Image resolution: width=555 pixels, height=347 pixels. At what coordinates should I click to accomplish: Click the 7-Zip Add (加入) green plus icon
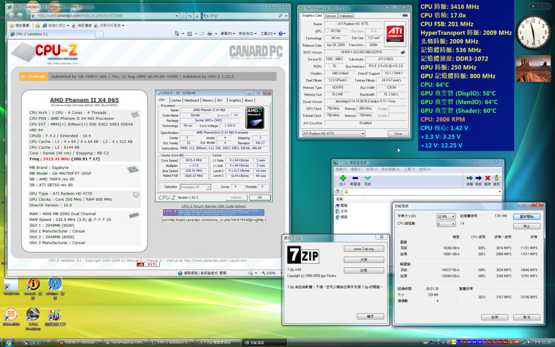tap(343, 178)
